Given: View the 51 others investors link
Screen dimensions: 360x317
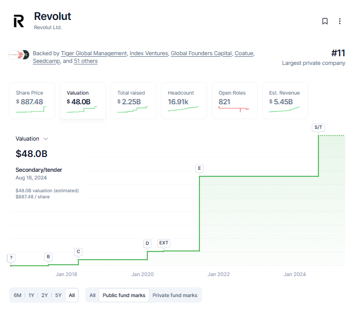Looking at the screenshot, I should (85, 61).
